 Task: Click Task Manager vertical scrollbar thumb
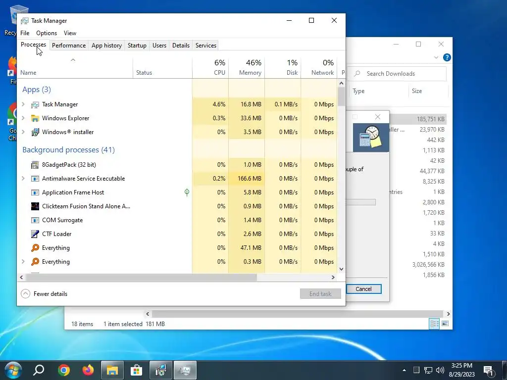click(x=342, y=96)
